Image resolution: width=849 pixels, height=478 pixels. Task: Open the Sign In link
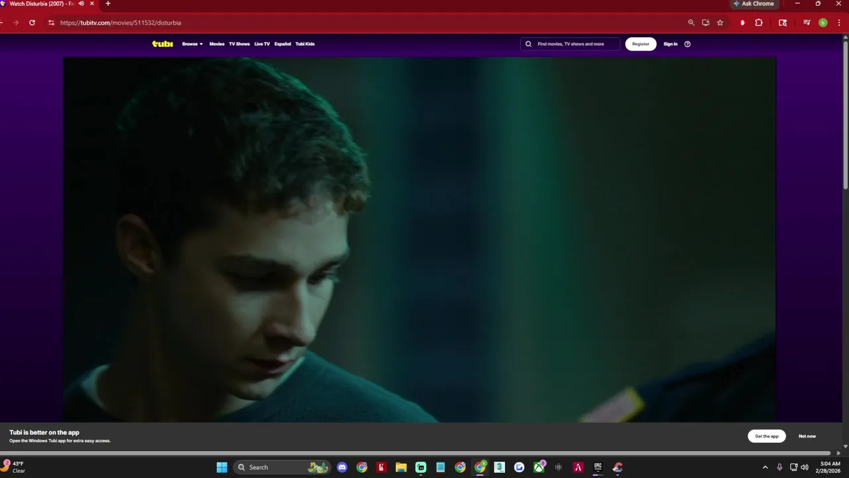(x=671, y=44)
